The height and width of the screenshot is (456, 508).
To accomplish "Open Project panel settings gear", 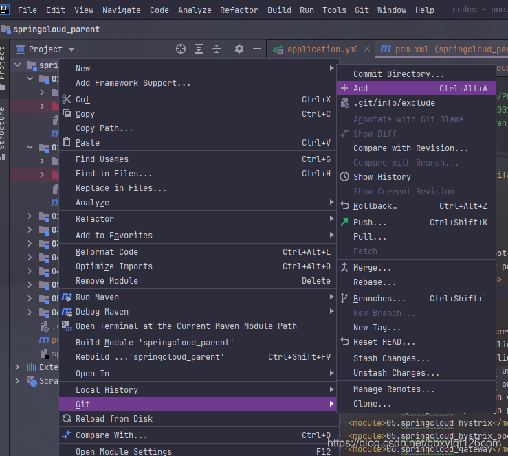I will point(239,49).
